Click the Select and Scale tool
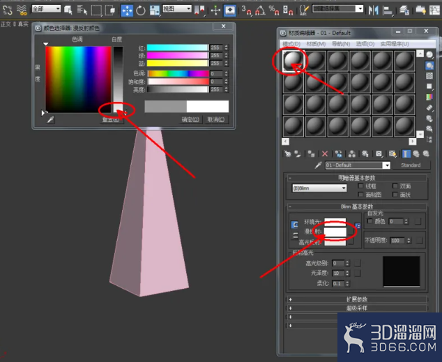The width and height of the screenshot is (442, 362). click(155, 10)
